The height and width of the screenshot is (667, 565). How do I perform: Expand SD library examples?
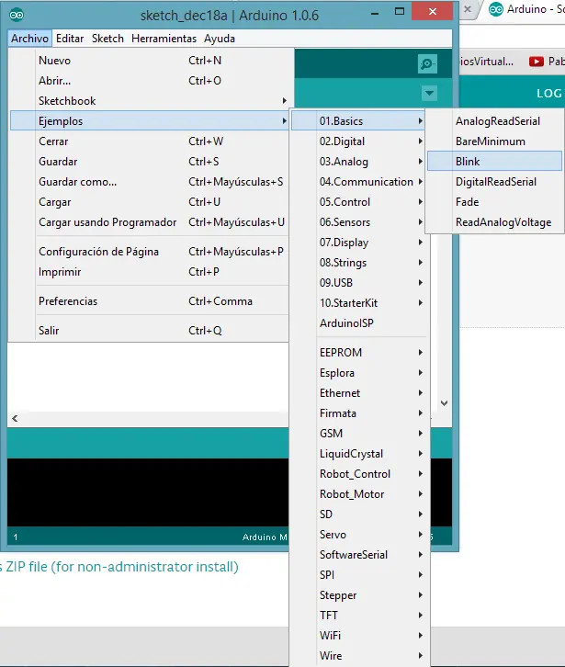coord(358,514)
